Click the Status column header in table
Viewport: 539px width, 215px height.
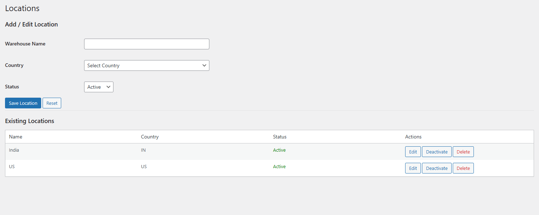coord(280,137)
